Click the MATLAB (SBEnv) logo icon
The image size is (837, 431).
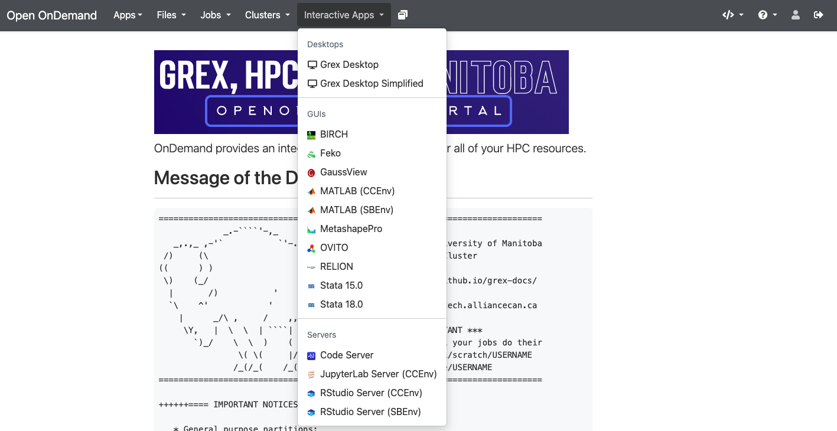pos(311,210)
